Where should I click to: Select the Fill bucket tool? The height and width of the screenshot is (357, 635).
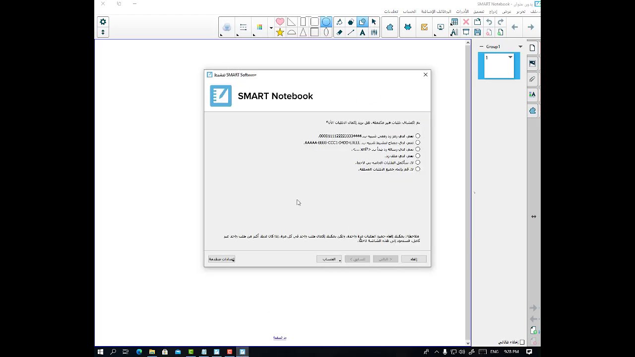click(x=339, y=22)
